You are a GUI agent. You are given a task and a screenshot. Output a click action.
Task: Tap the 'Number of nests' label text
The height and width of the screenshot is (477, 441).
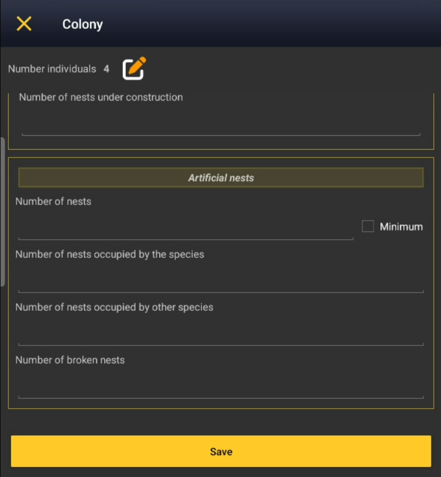coord(54,201)
